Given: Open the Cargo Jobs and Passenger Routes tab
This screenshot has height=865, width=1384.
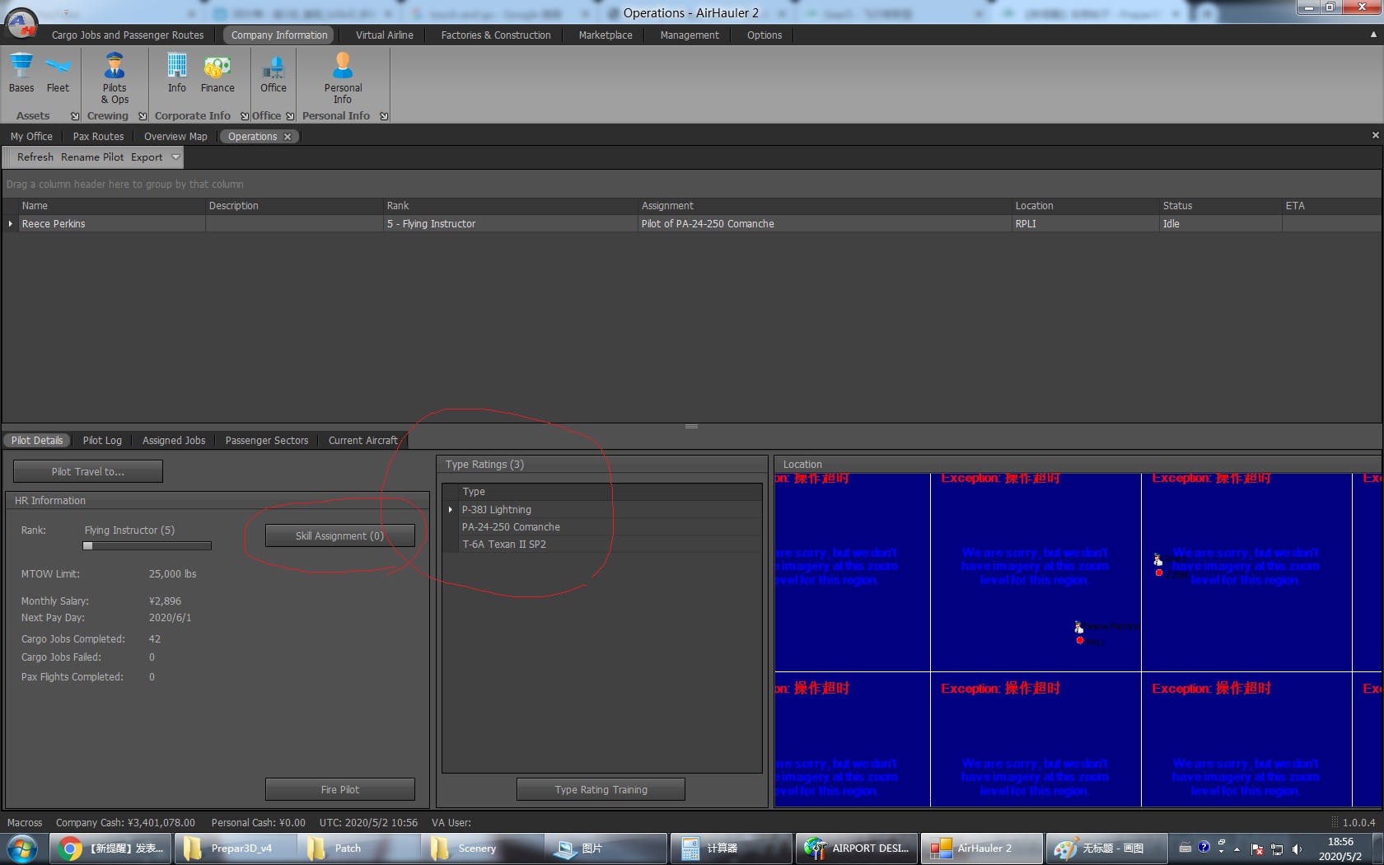Looking at the screenshot, I should pos(128,35).
